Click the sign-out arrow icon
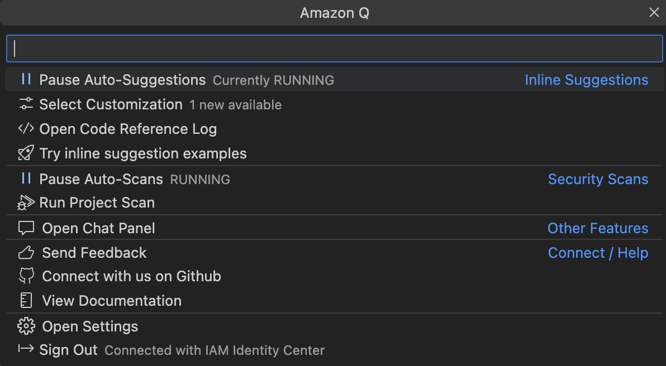Viewport: 666px width, 366px height. 25,350
